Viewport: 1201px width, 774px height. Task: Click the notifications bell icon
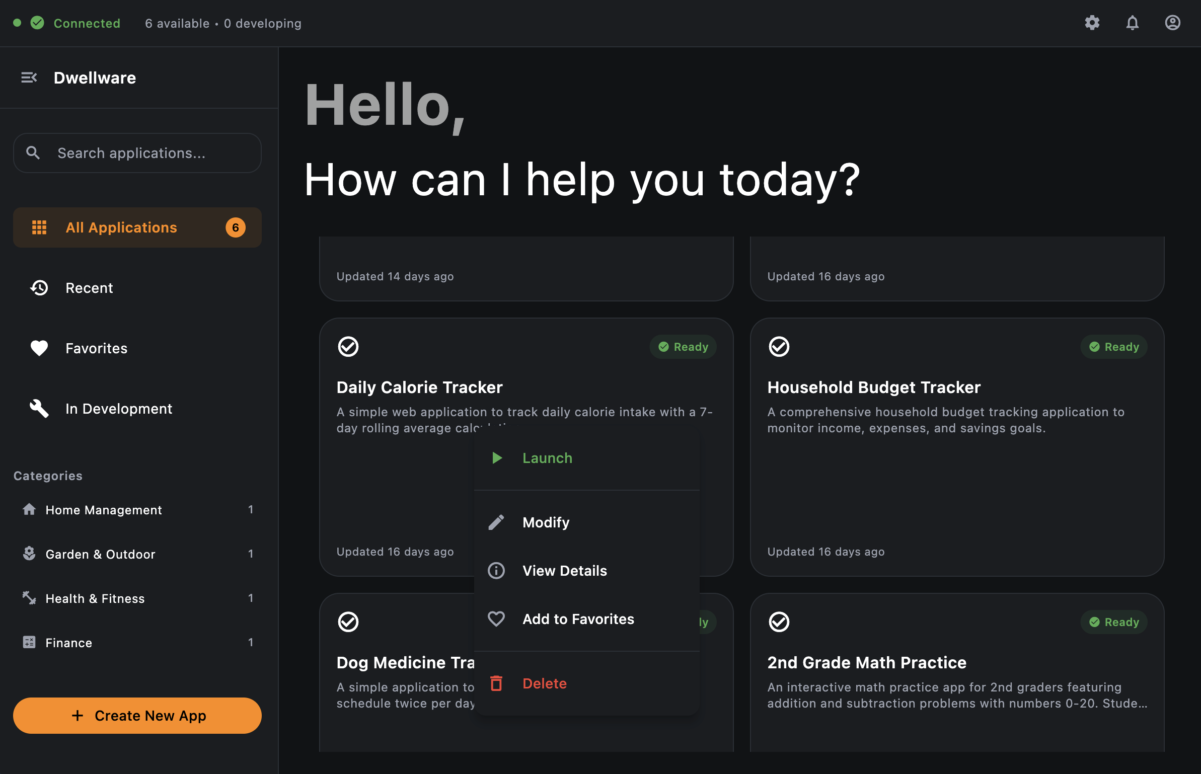point(1132,23)
